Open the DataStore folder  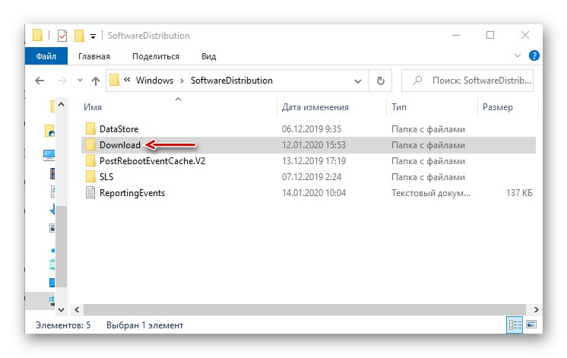[x=119, y=129]
